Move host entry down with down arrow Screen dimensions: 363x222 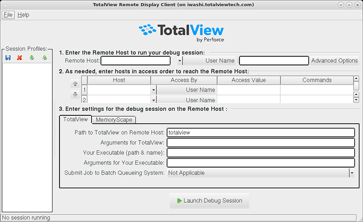[x=75, y=95]
